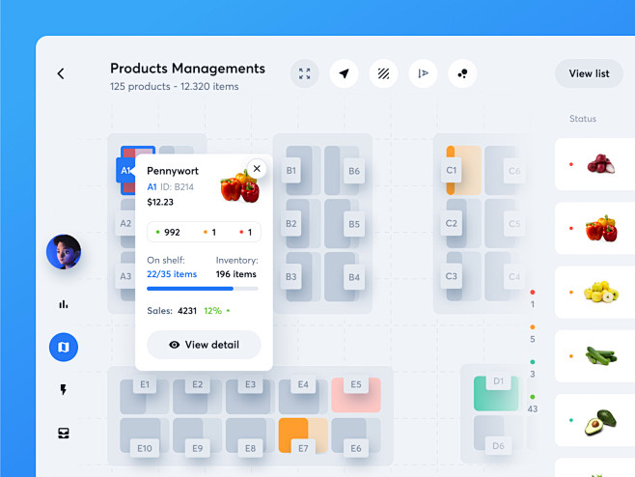Open the cucumber product card
The height and width of the screenshot is (477, 635).
click(x=594, y=356)
